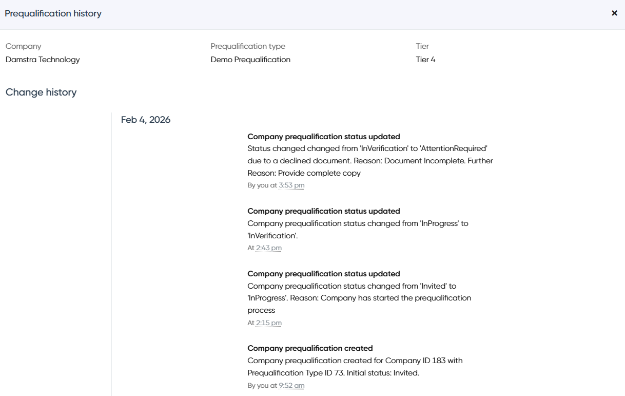Close the Prequalification history dialog
Image resolution: width=625 pixels, height=396 pixels.
tap(614, 13)
